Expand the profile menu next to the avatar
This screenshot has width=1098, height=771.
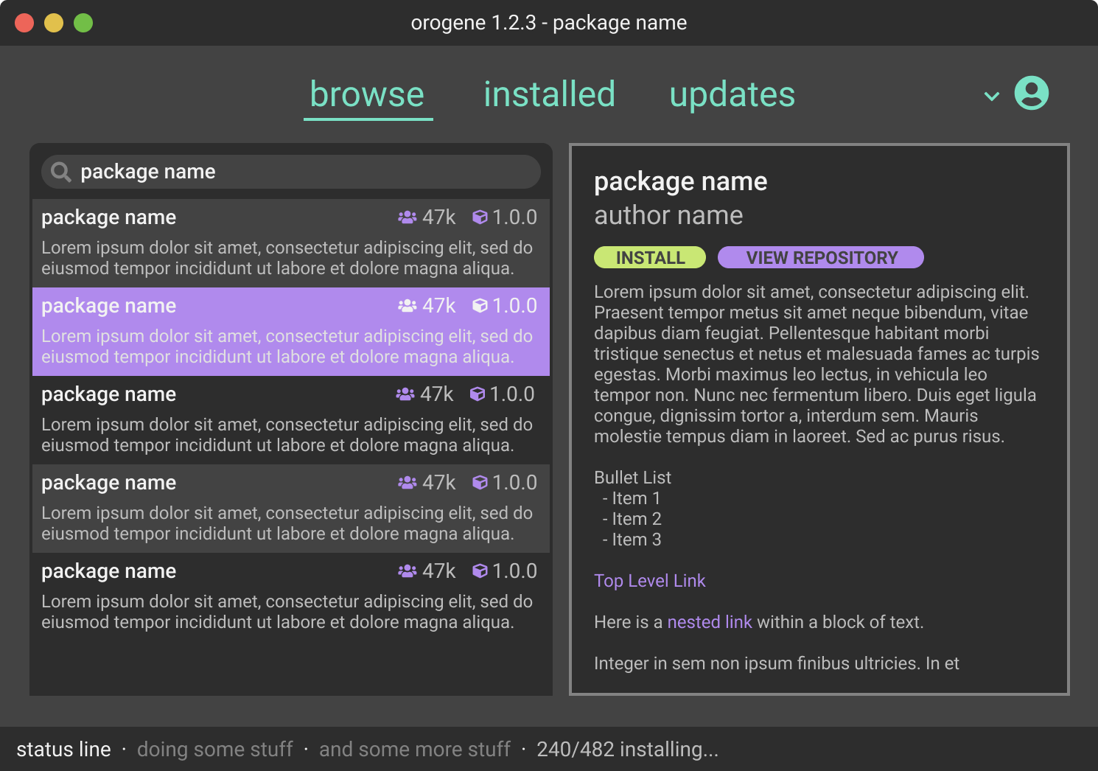click(990, 96)
